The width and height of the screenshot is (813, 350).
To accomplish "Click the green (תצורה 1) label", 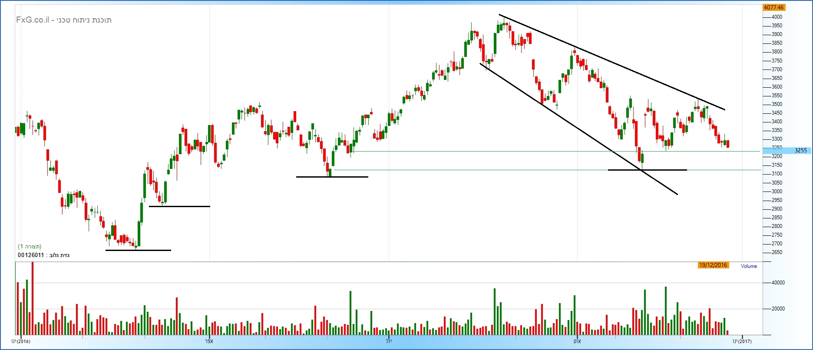I will 30,247.
